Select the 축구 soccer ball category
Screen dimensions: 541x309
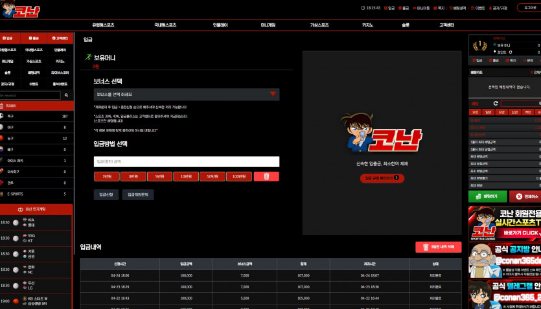point(36,116)
